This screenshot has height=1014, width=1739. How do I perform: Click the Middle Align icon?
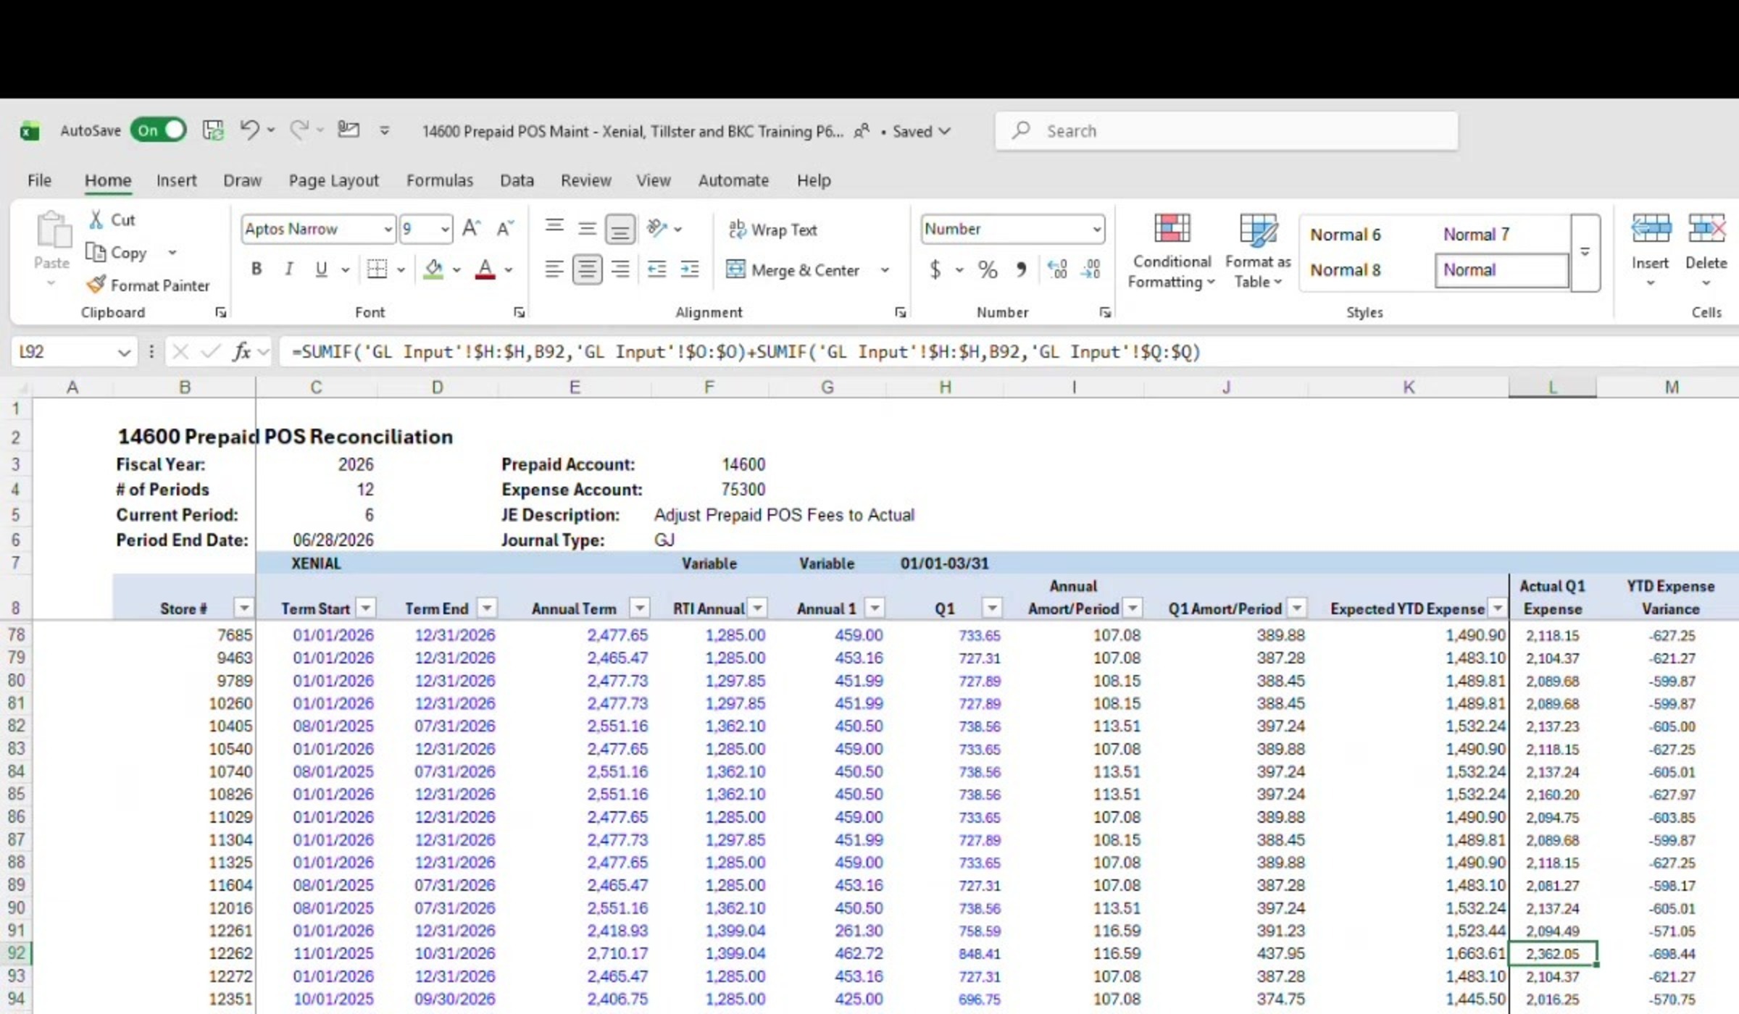tap(587, 229)
